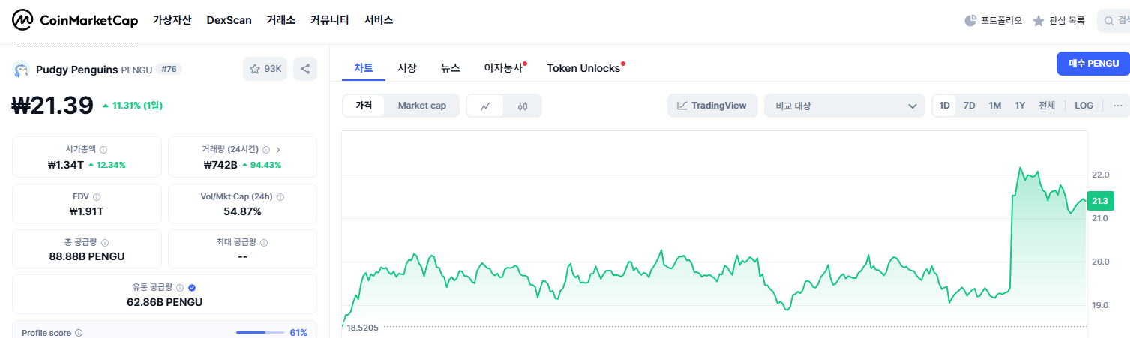Set chart range to 전체

[x=1047, y=106]
